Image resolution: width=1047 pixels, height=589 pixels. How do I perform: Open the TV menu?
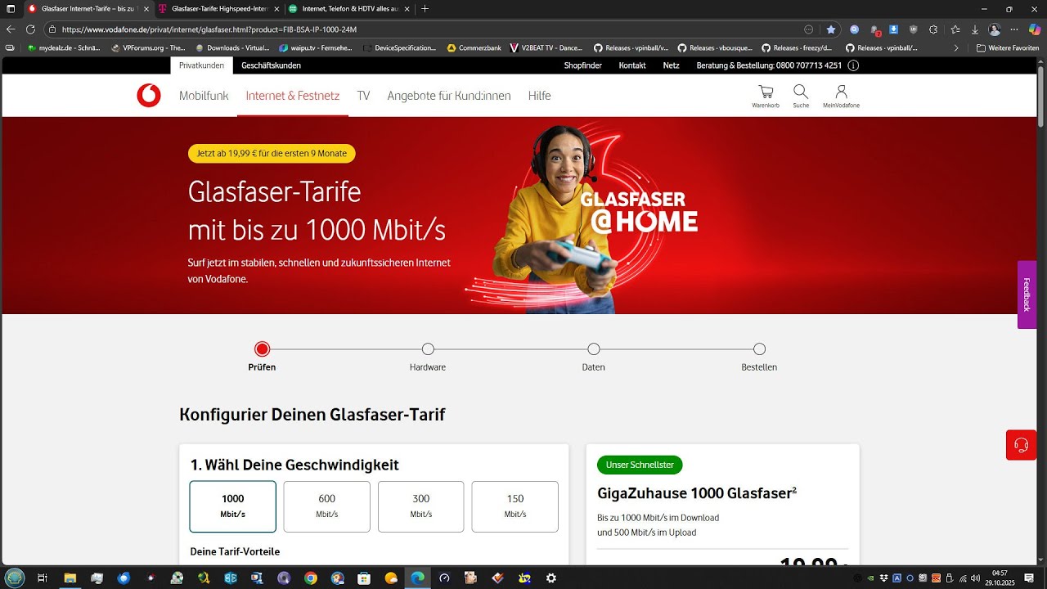[x=363, y=96]
